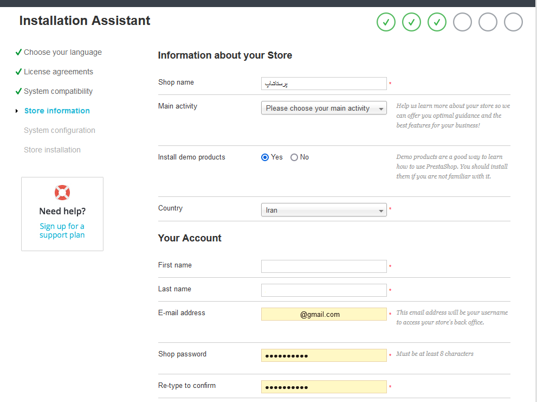Click the second green checkmark step circle
The width and height of the screenshot is (537, 402).
pyautogui.click(x=411, y=22)
